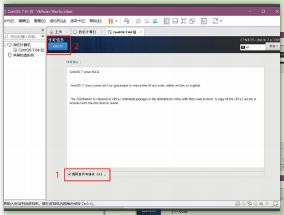Click the rightmost round device icon in status bar
This screenshot has height=215, width=284.
pyautogui.click(x=267, y=203)
